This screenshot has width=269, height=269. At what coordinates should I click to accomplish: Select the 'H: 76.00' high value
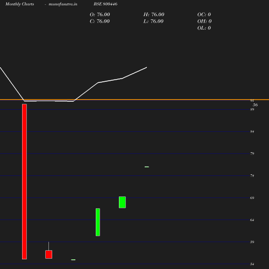tap(154, 15)
